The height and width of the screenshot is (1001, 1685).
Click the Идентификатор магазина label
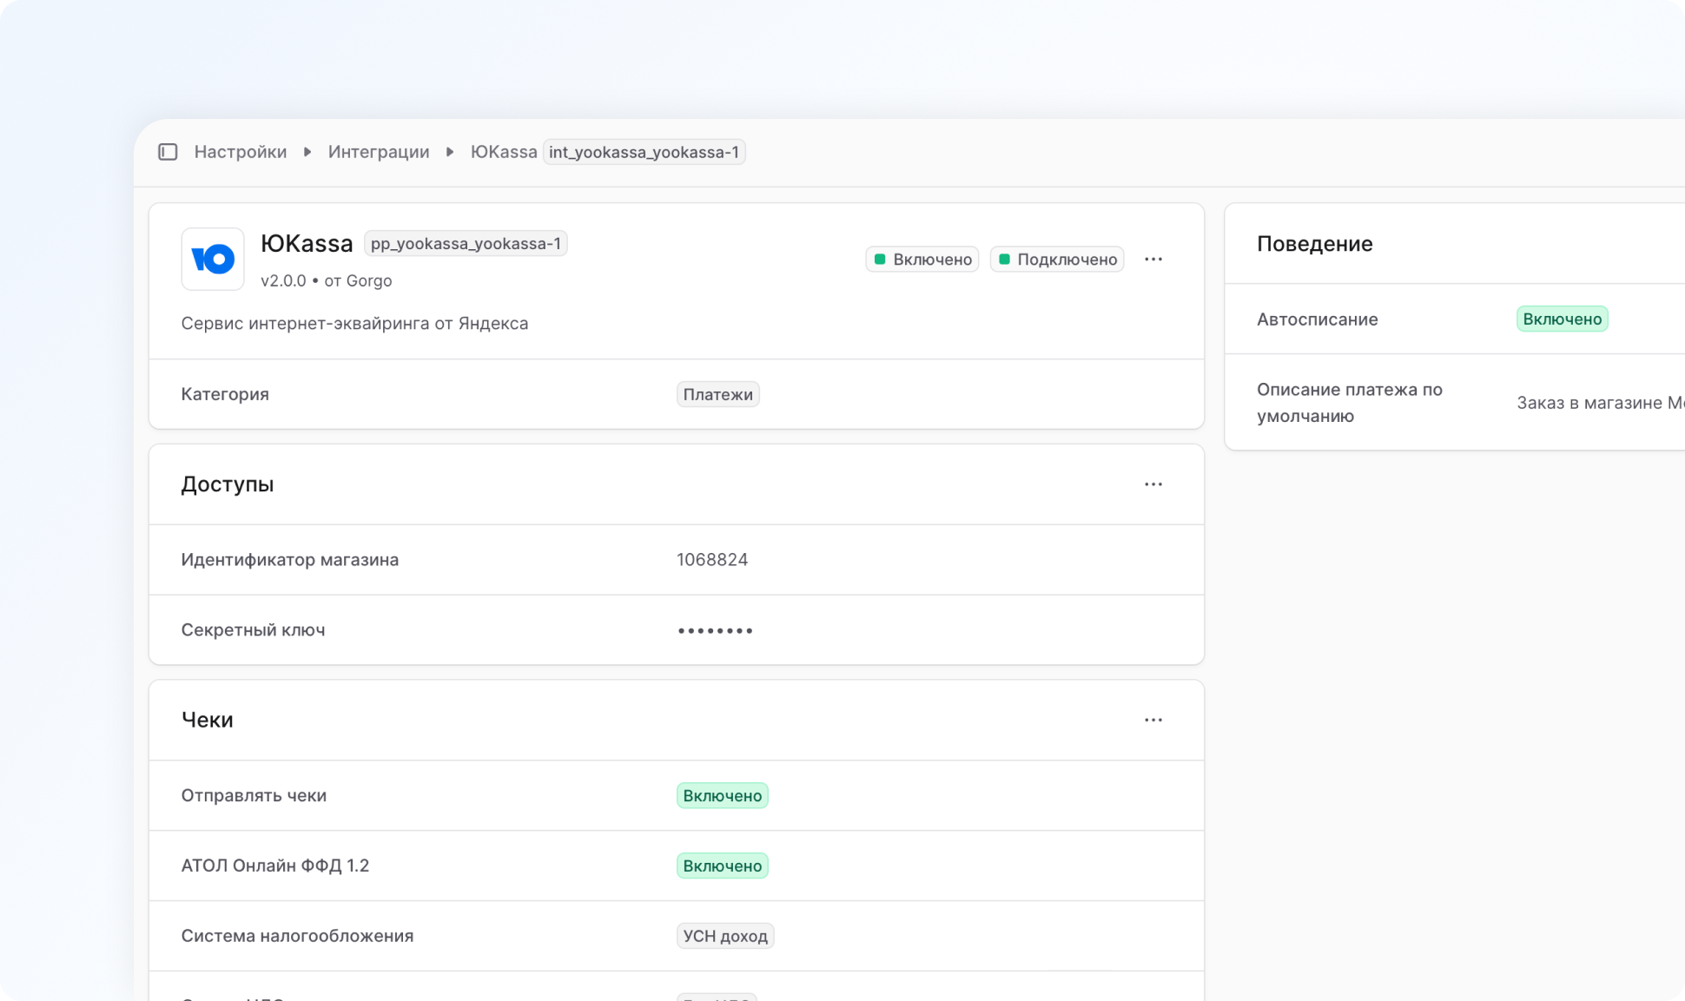290,560
